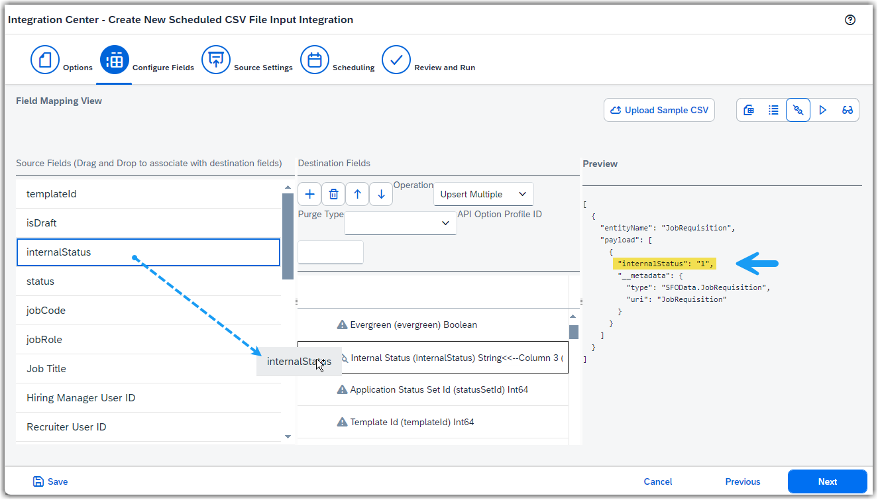Open the help question mark icon

coord(850,20)
